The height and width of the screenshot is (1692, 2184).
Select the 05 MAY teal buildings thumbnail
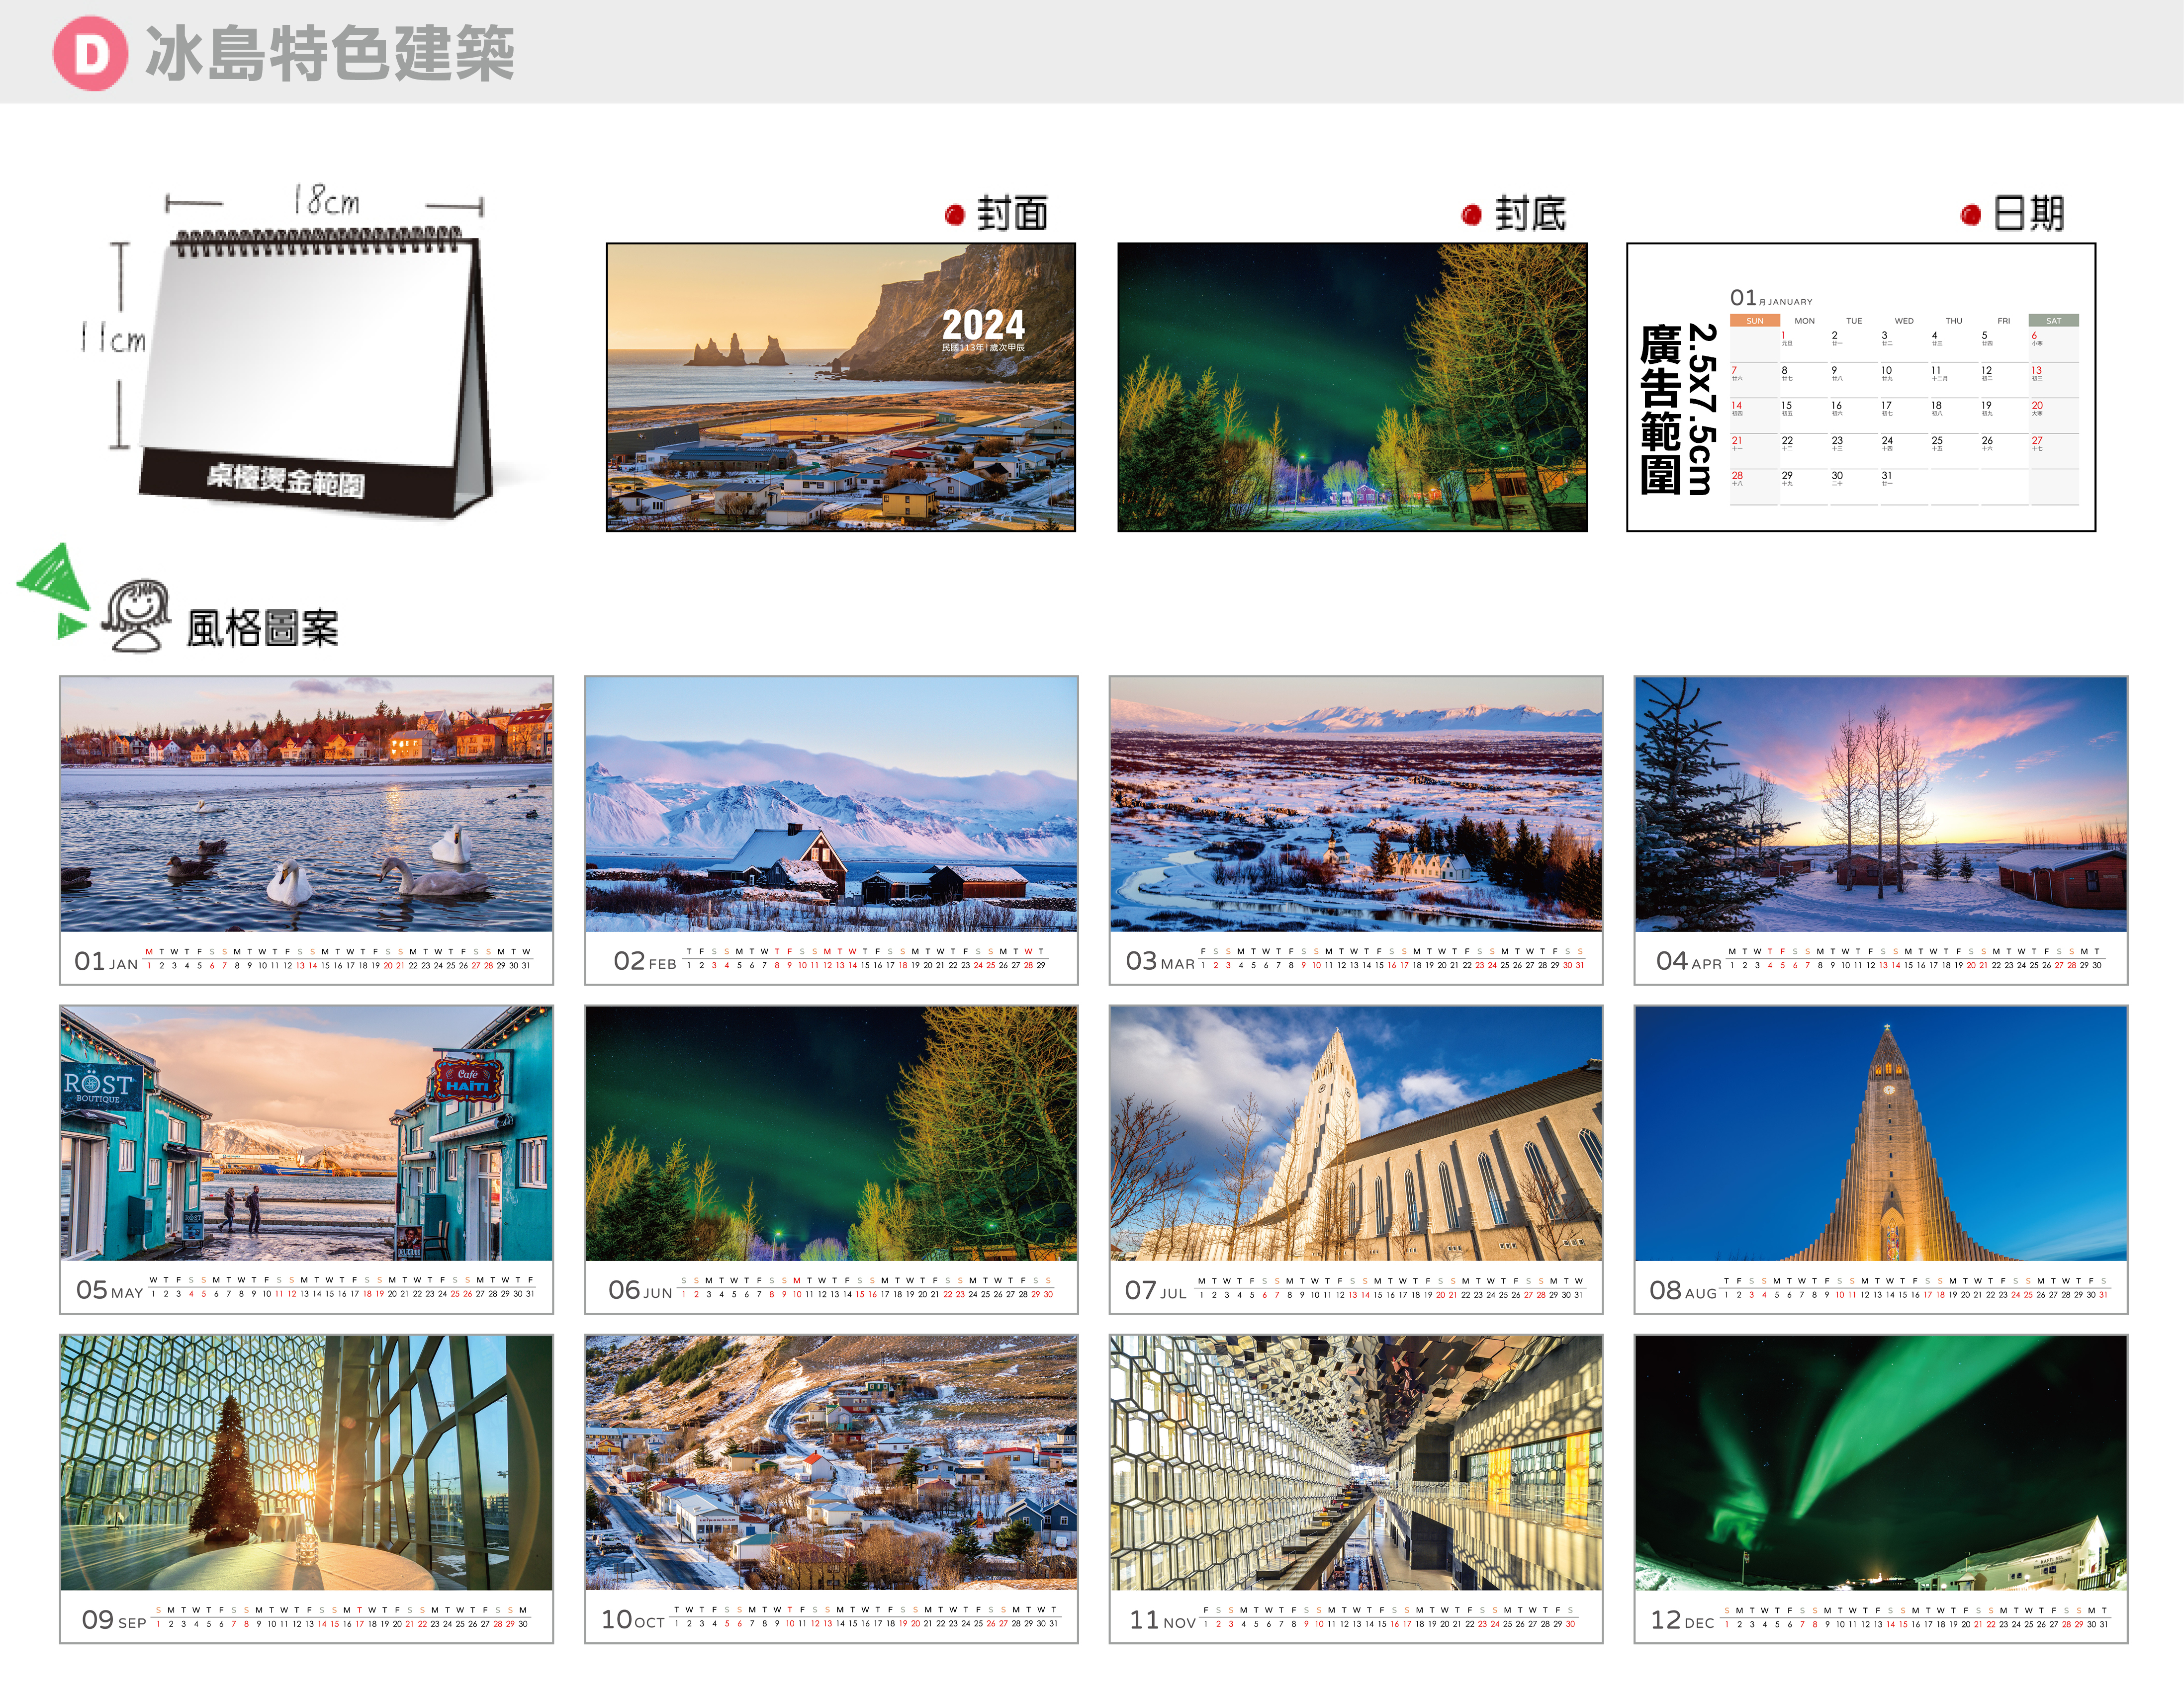point(306,1133)
